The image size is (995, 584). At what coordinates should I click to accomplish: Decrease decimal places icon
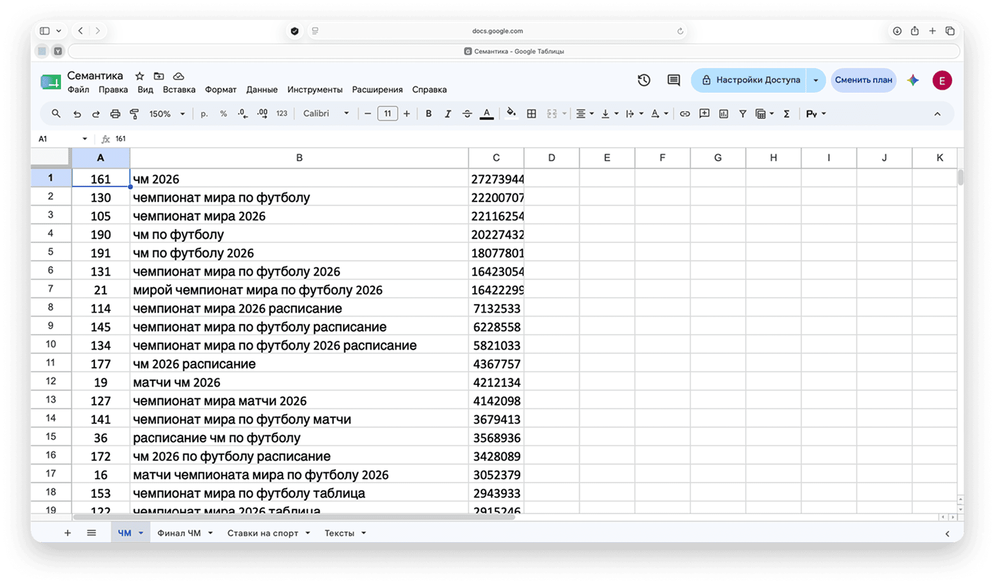(x=243, y=114)
